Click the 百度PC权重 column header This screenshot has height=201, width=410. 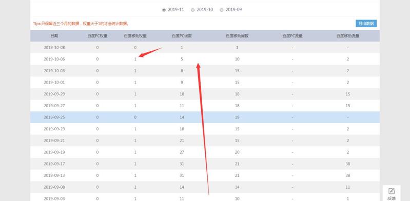(x=97, y=36)
